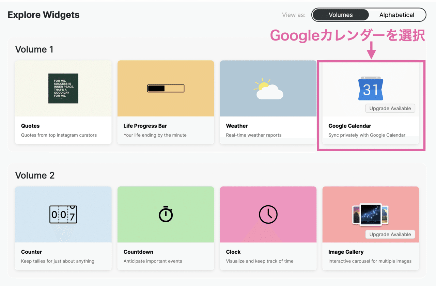This screenshot has height=286, width=436.
Task: Select the Countdown stopwatch icon
Action: click(x=166, y=214)
